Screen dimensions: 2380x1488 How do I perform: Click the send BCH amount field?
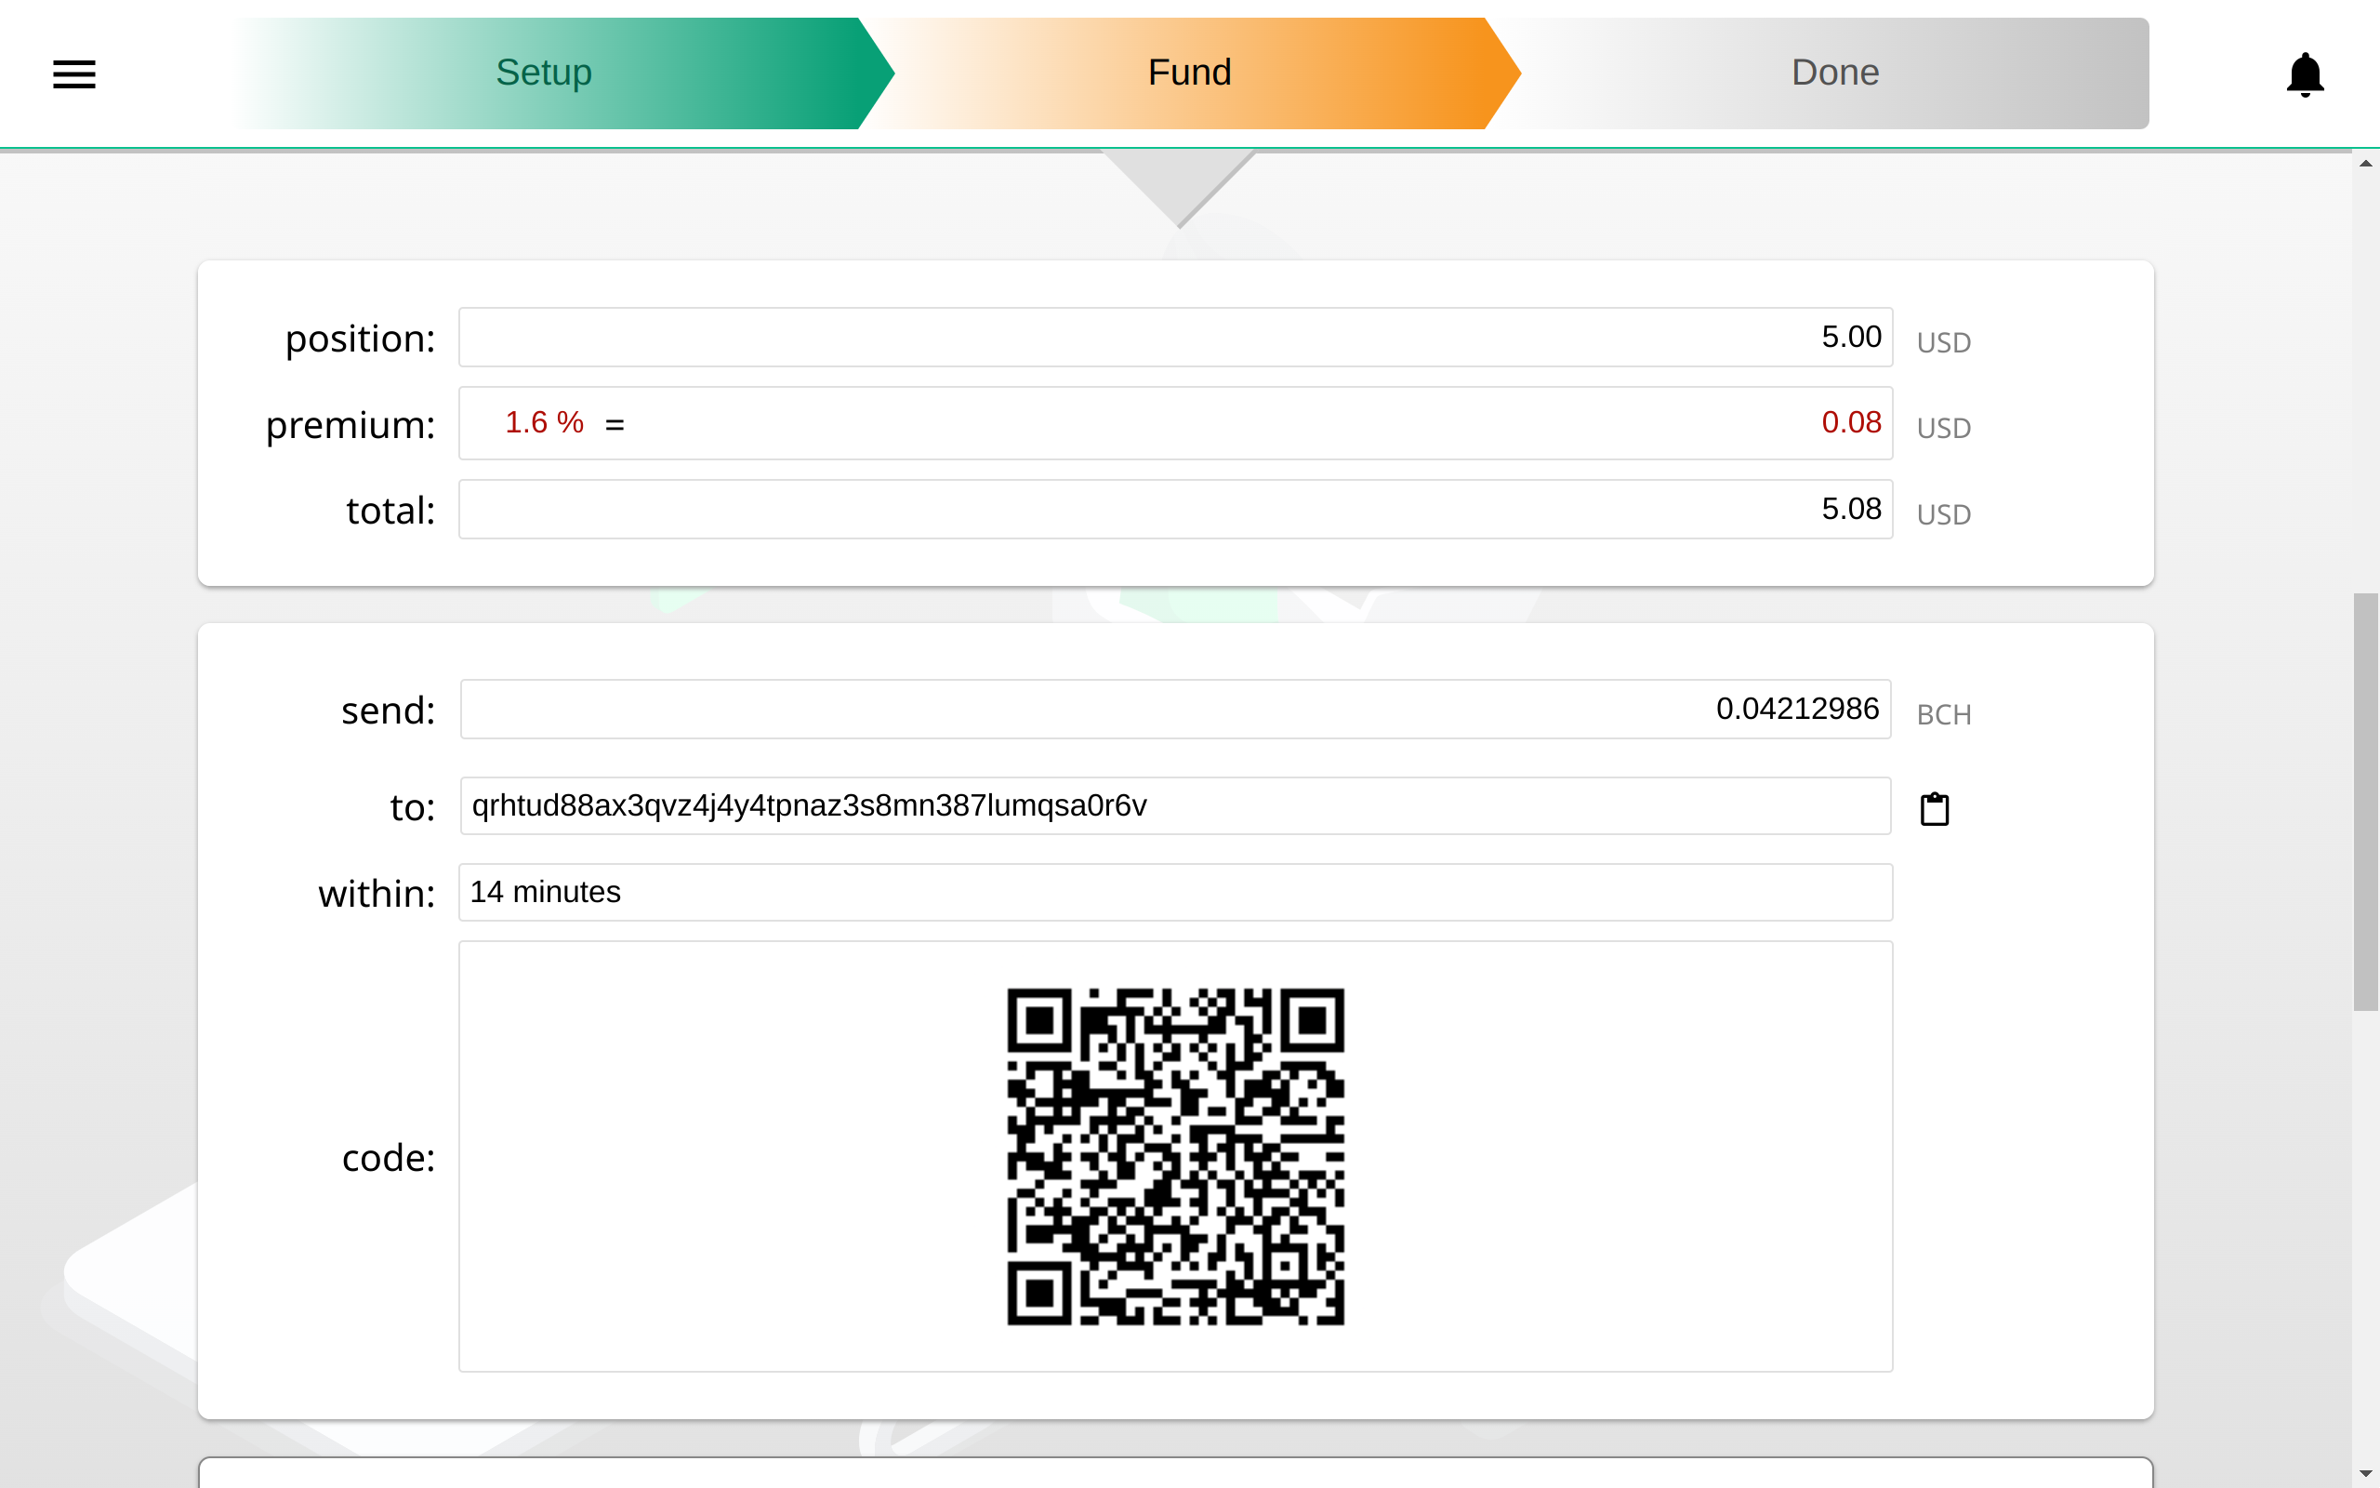pyautogui.click(x=1175, y=710)
